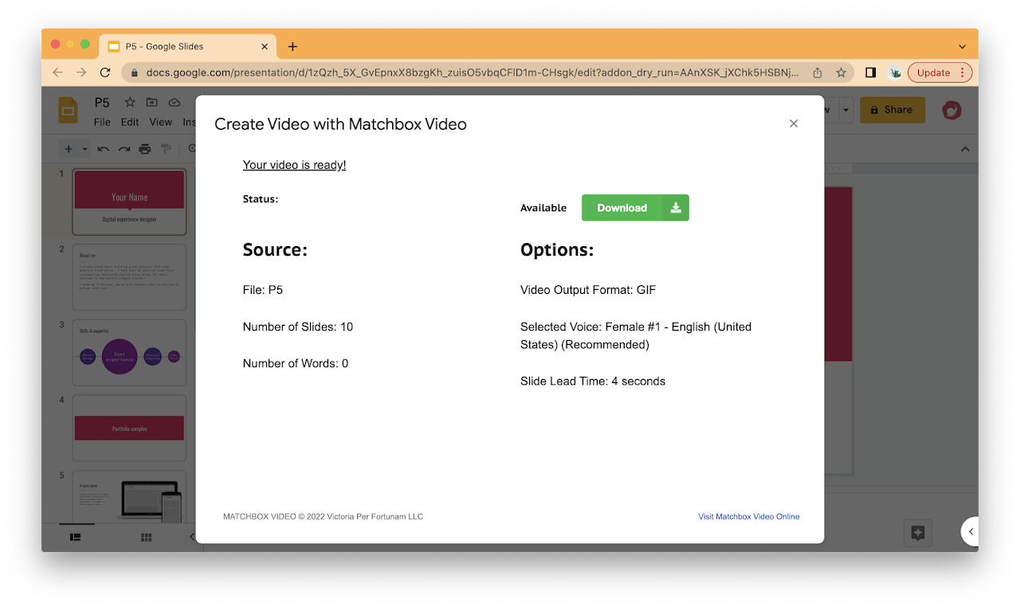Click 'Slide Lead Time: 4 seconds' text
Viewport: 1020px width, 607px height.
pos(593,381)
